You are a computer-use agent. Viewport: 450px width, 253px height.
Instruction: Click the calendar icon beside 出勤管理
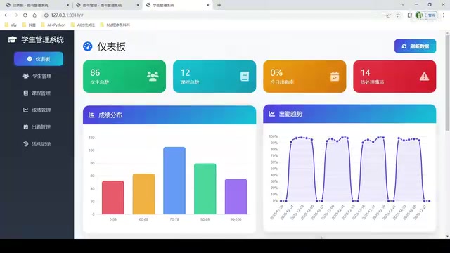[x=26, y=126]
